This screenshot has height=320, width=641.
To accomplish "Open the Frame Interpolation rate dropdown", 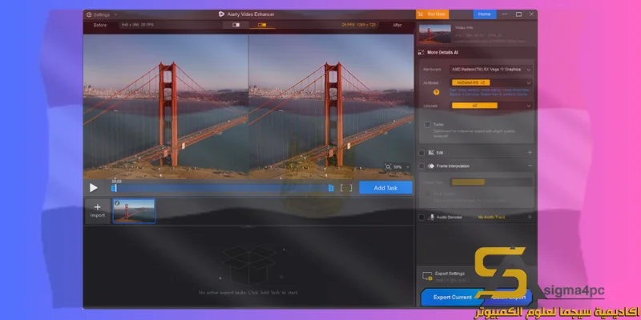I will 491,182.
